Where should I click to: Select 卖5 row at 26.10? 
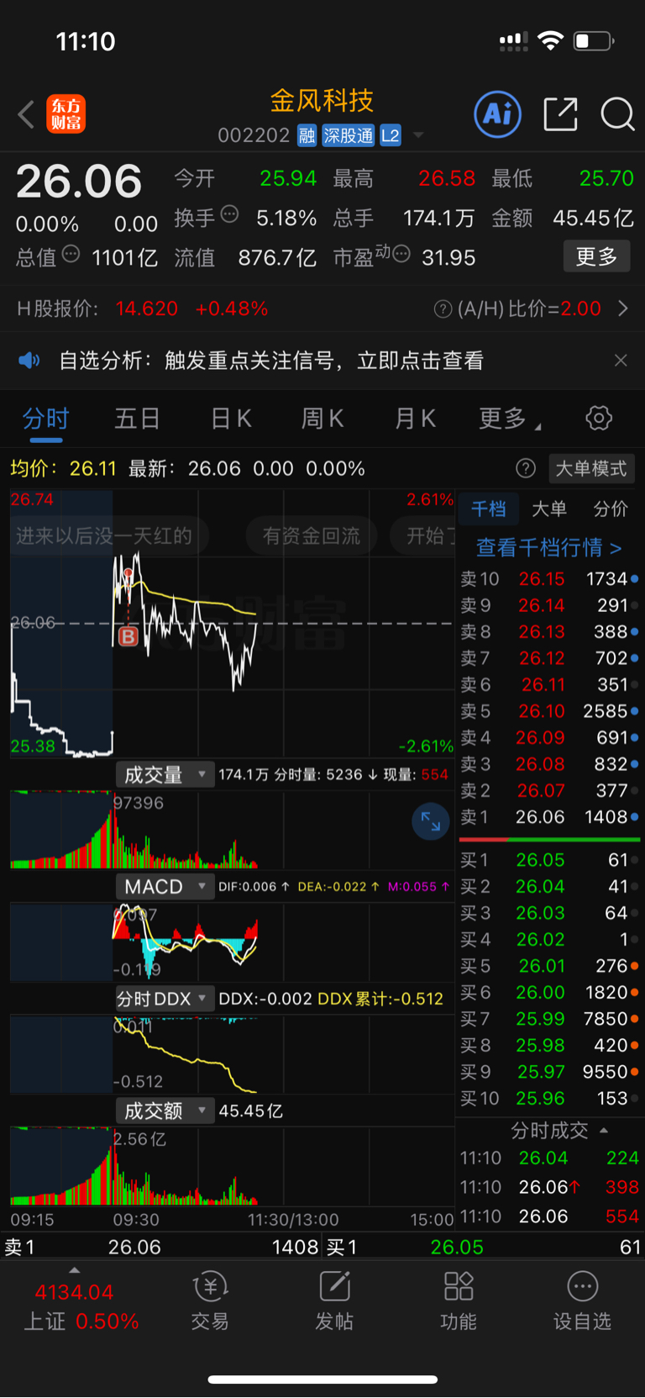(549, 711)
